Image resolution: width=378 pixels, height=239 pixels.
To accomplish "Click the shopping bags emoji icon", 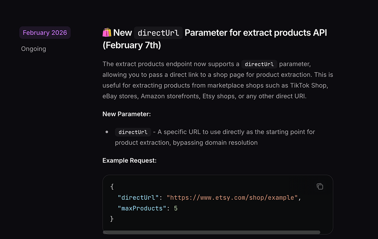I will pos(107,32).
